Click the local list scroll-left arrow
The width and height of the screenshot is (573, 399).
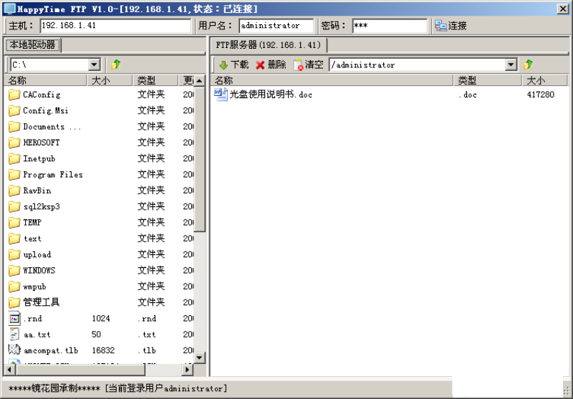9,370
